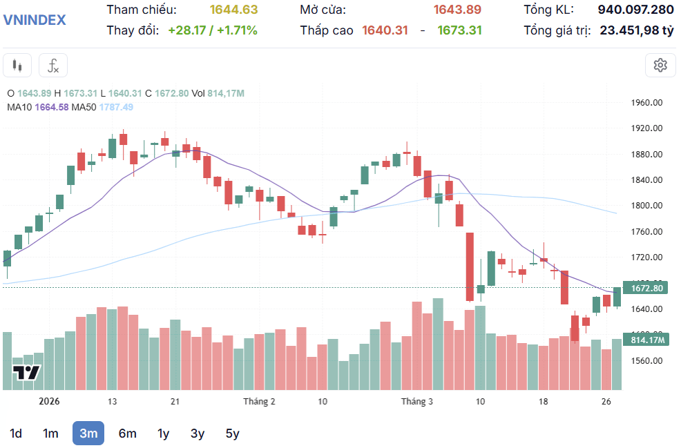The width and height of the screenshot is (681, 448).
Task: Click the Tháng 3 date axis marker
Action: coord(417,401)
